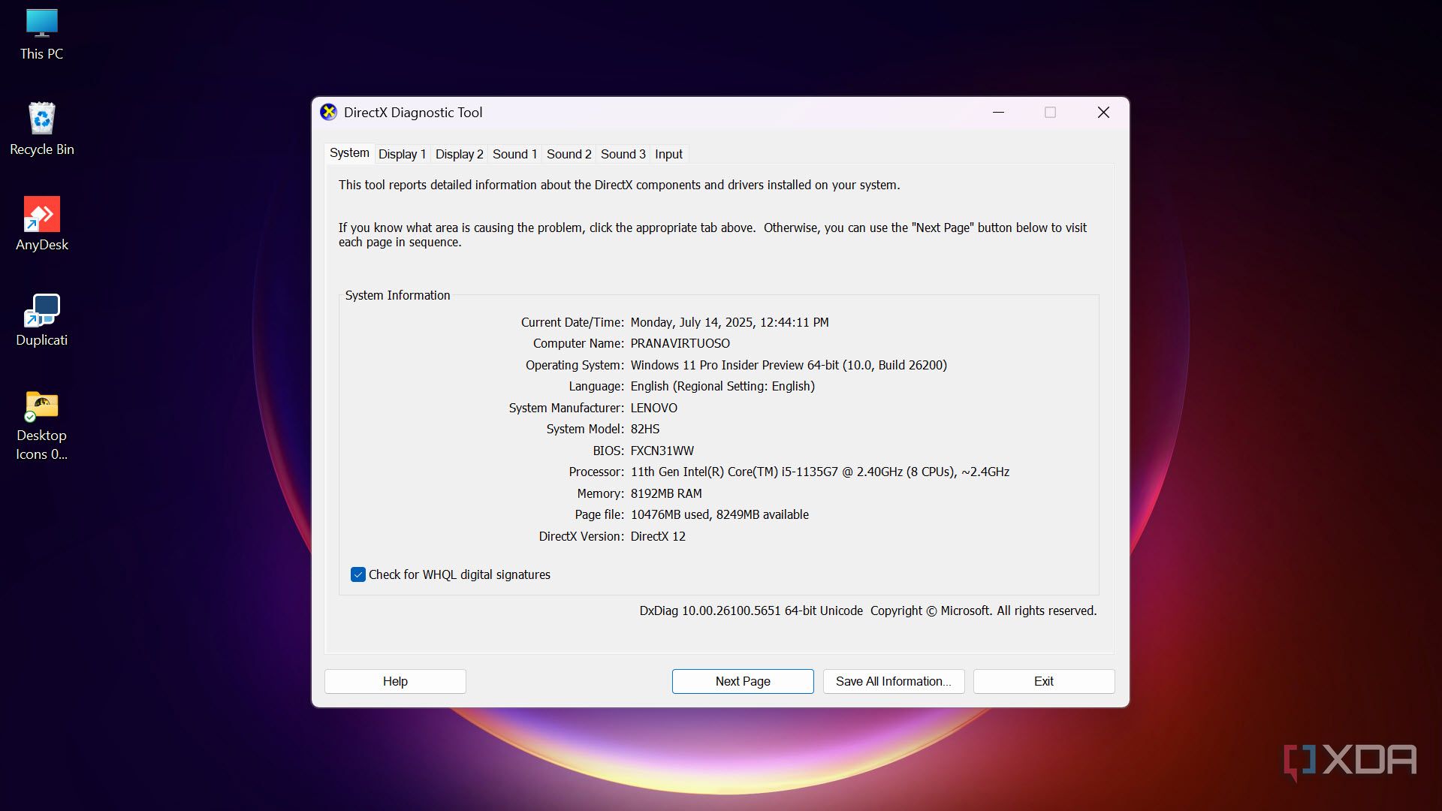Click the page file usage value
This screenshot has height=811, width=1442.
pyautogui.click(x=719, y=514)
